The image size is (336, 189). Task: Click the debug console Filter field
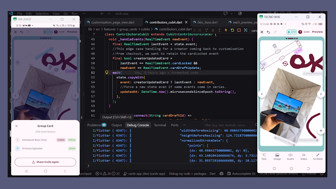[228, 125]
